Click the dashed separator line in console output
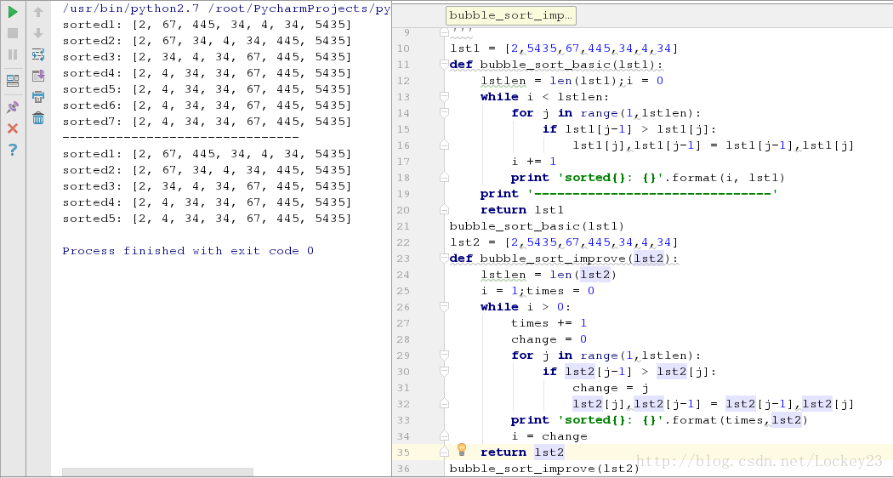 pos(180,138)
